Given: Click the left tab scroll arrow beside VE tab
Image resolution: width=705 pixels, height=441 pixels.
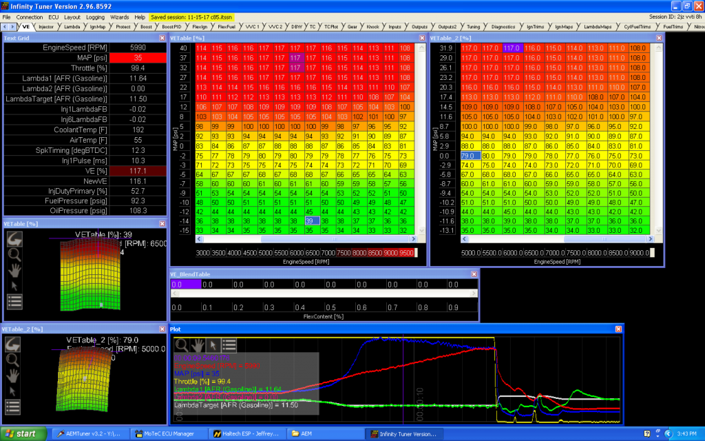Looking at the screenshot, I should [5, 26].
